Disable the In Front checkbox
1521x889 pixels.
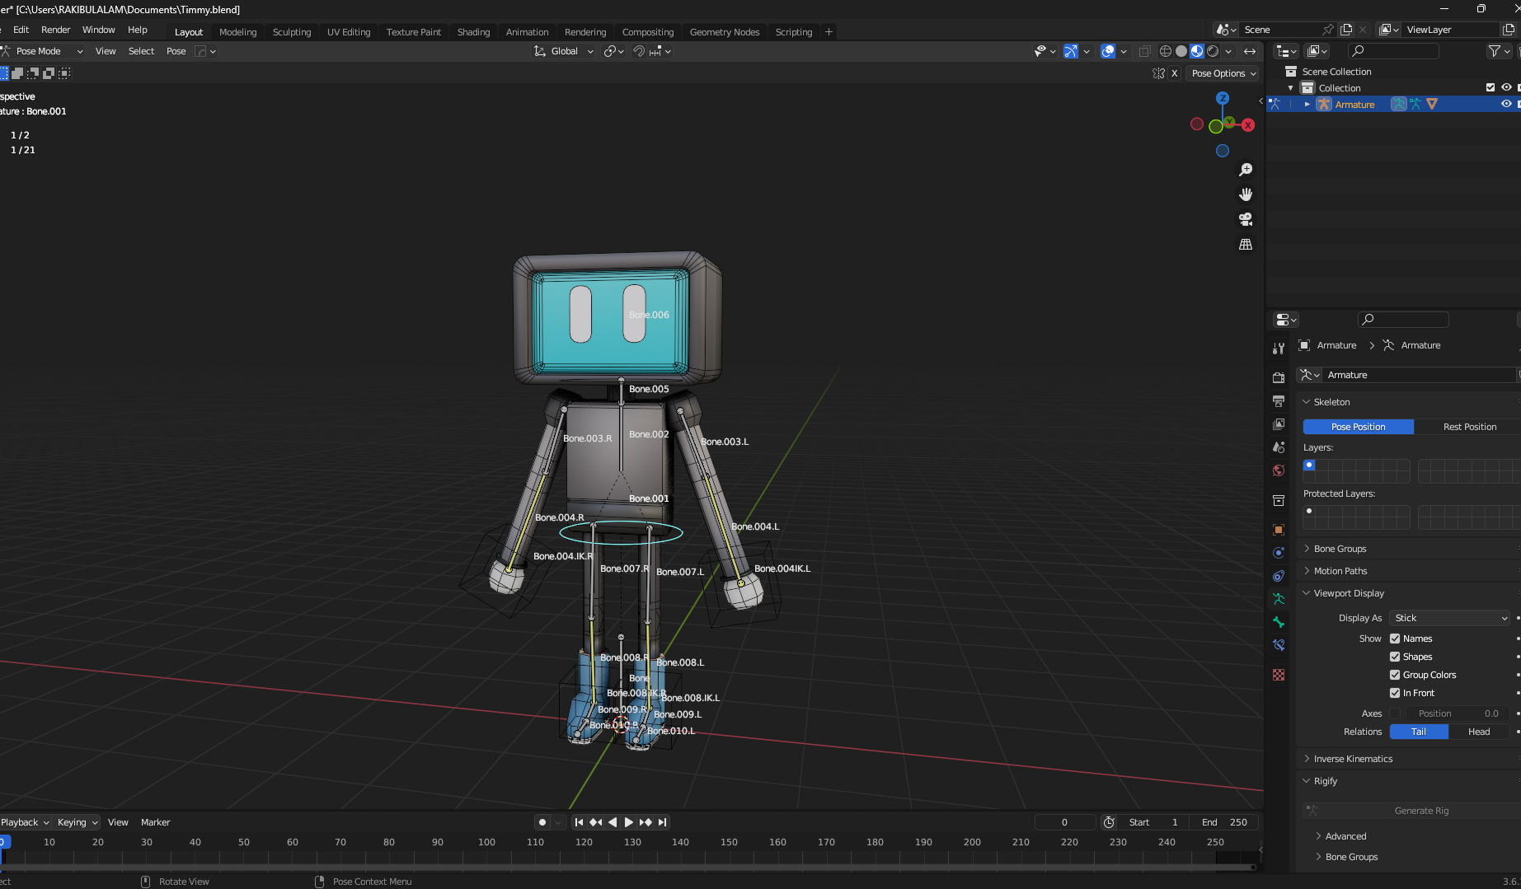coord(1395,693)
